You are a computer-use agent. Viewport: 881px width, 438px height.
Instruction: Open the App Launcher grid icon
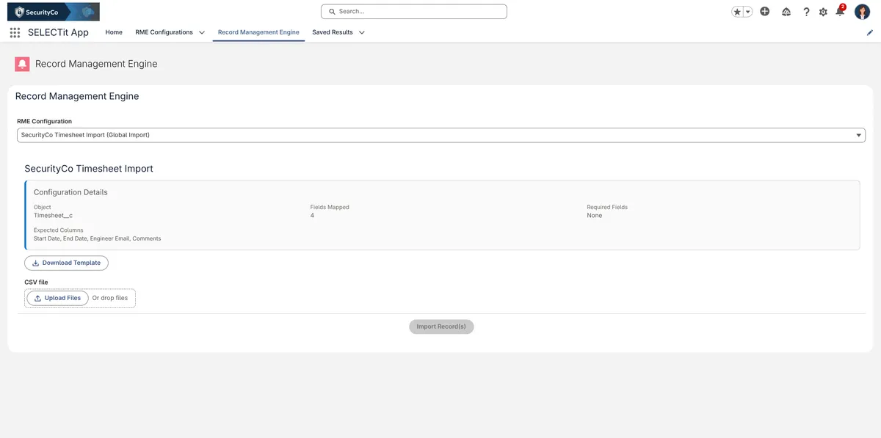coord(15,32)
